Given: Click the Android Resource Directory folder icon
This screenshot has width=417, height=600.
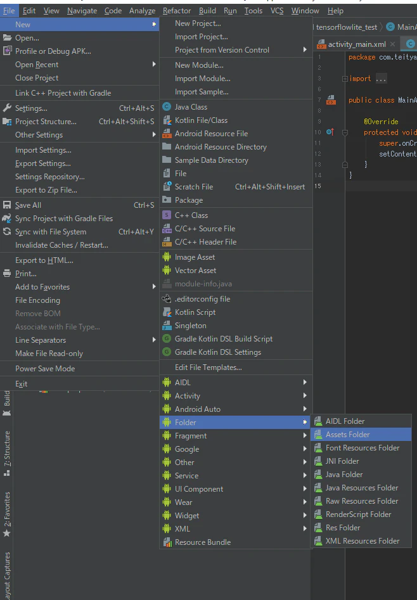Looking at the screenshot, I should coord(167,146).
